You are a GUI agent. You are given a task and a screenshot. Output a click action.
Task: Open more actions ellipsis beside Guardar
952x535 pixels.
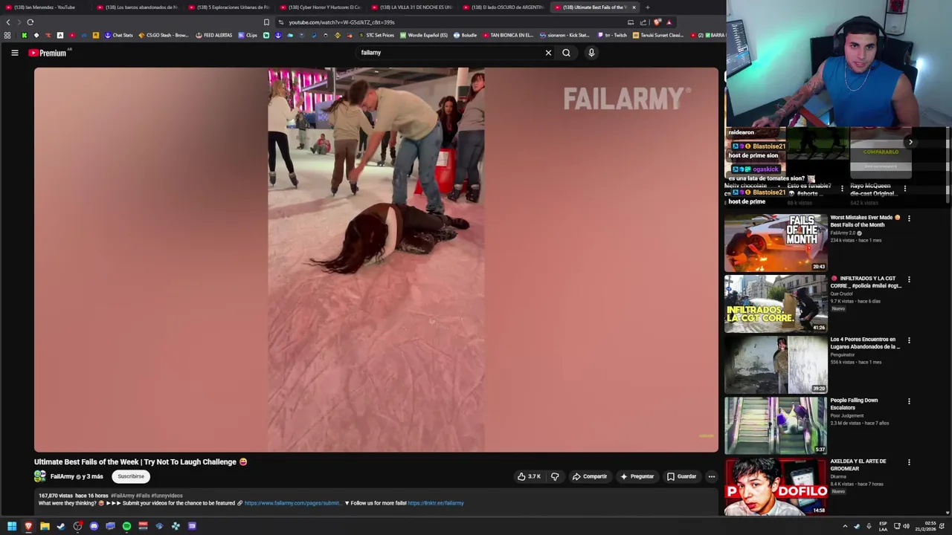click(711, 476)
